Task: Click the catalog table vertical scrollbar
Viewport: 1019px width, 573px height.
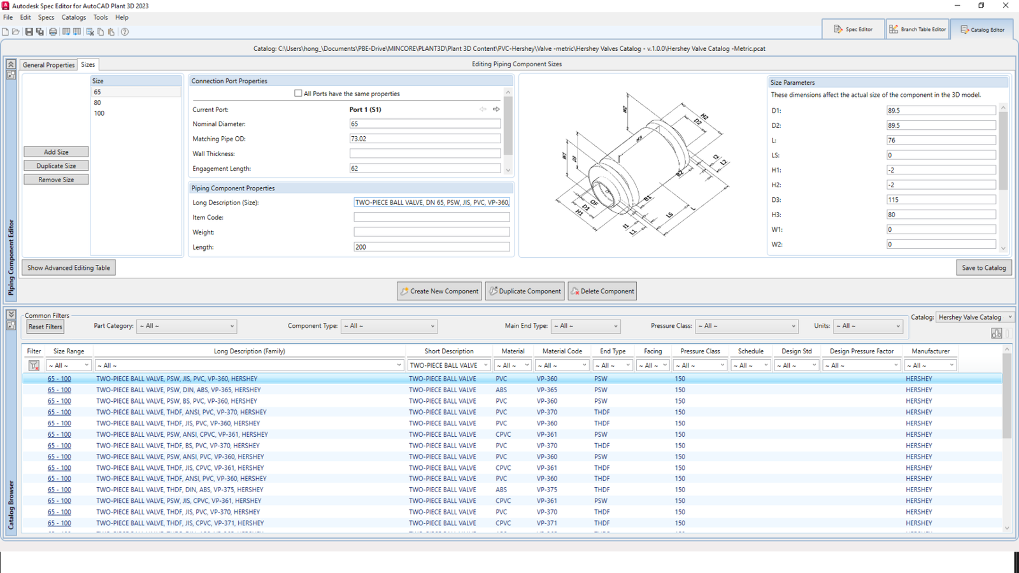Action: click(1007, 439)
